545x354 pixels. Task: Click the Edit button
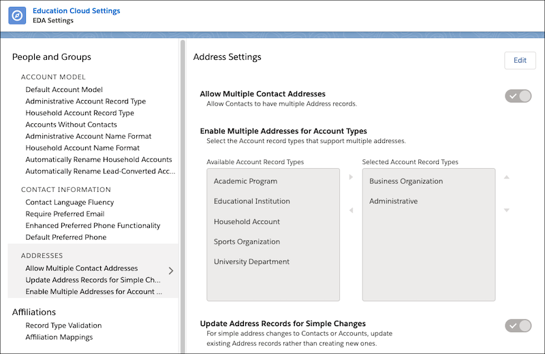(x=520, y=61)
